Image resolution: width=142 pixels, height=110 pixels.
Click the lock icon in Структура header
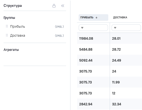(54, 6)
